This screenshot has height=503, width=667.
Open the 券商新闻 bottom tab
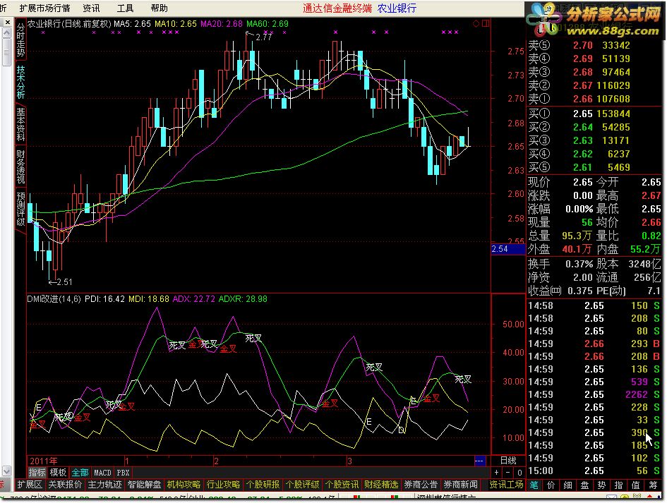coord(461,485)
